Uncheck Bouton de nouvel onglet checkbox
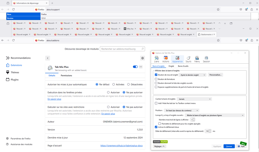 [x=156, y=75]
